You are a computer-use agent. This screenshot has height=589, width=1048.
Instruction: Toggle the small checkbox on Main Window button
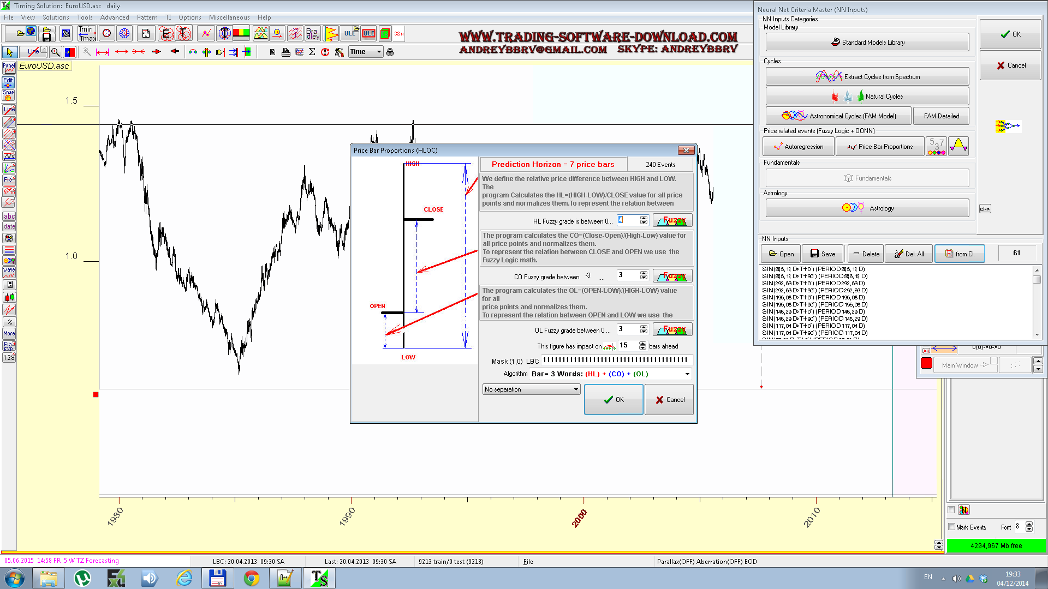[x=994, y=361]
